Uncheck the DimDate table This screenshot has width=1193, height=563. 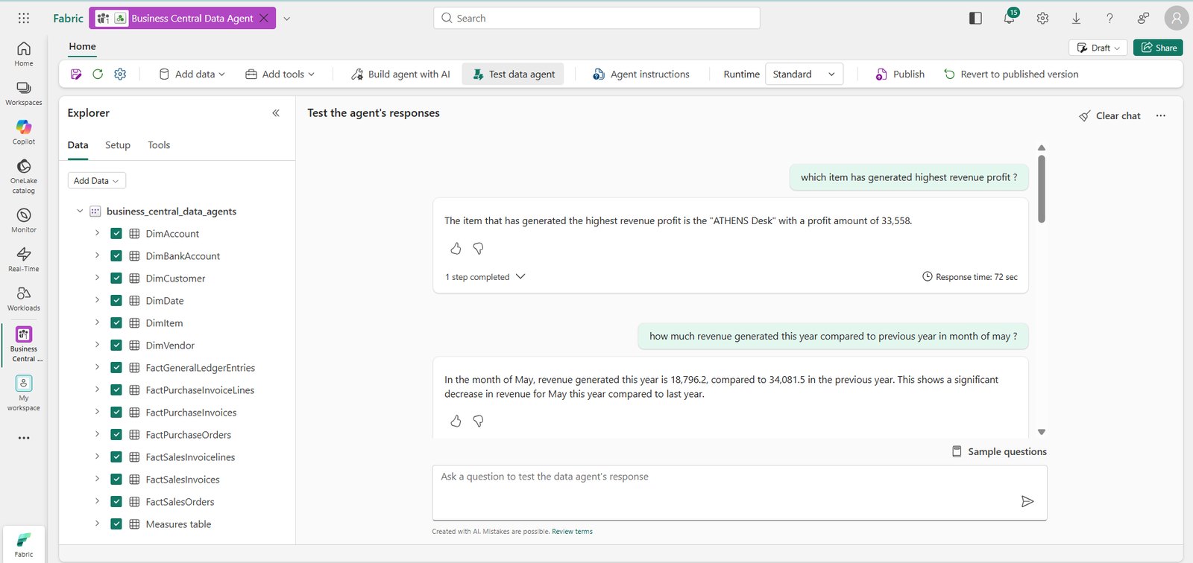point(116,300)
